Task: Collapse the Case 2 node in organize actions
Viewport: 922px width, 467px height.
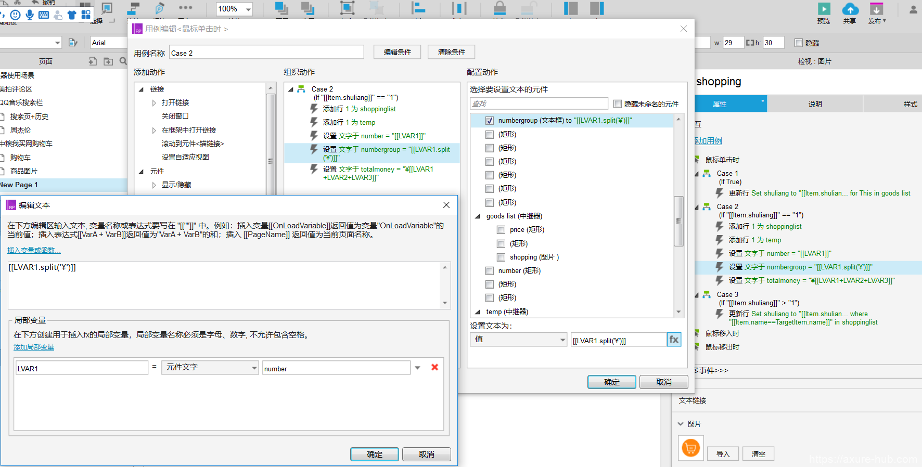Action: [x=291, y=89]
